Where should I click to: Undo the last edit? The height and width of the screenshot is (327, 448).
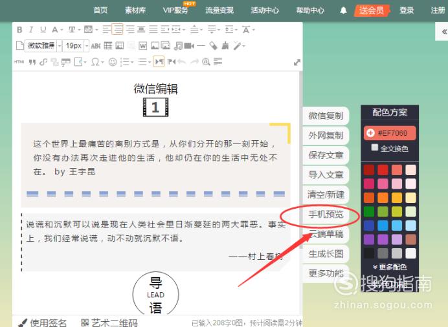point(182,61)
